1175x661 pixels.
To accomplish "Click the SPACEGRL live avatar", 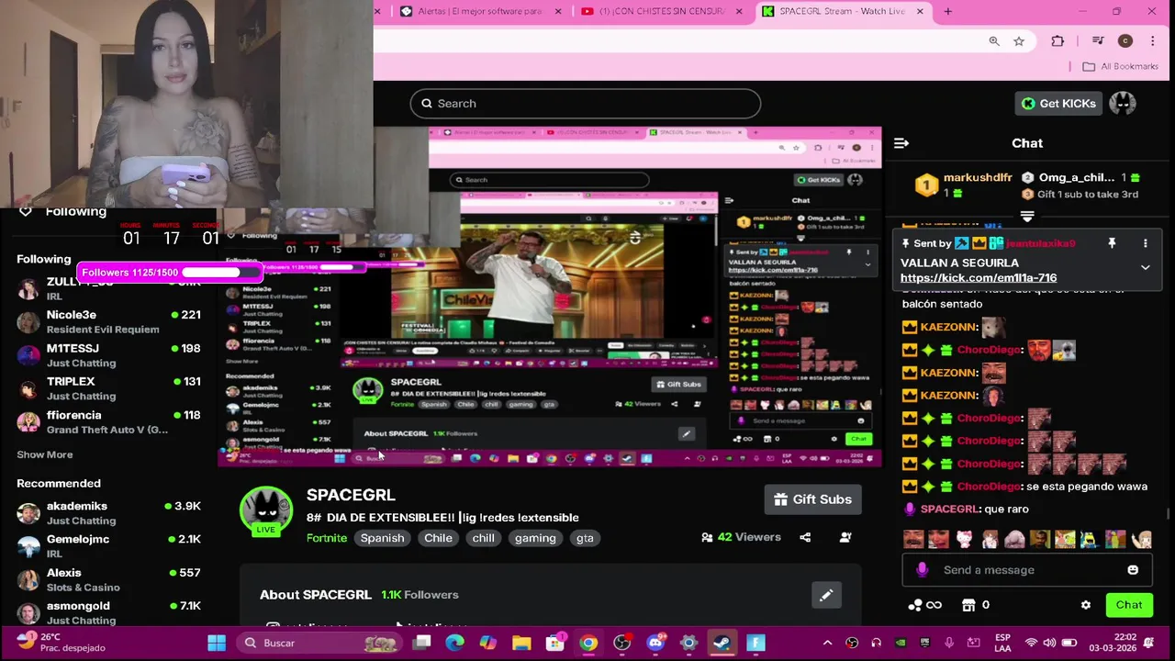I will tap(266, 510).
